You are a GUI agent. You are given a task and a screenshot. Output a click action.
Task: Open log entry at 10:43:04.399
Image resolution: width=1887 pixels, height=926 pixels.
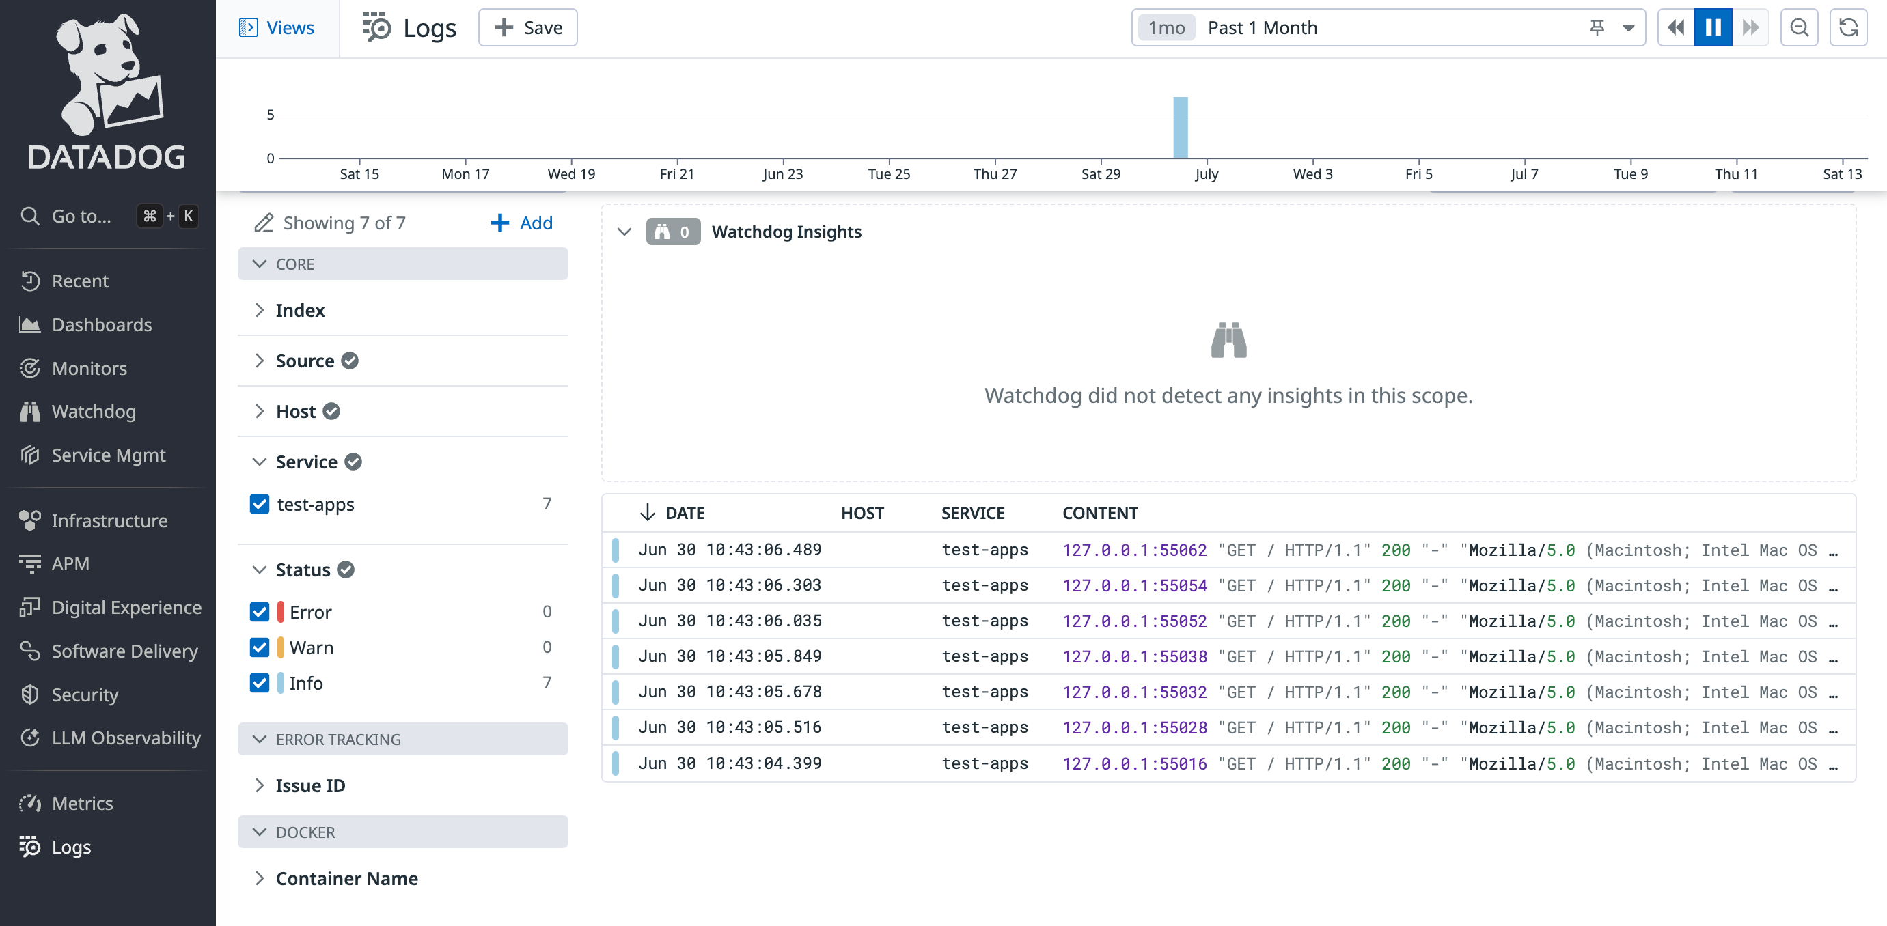click(1228, 763)
